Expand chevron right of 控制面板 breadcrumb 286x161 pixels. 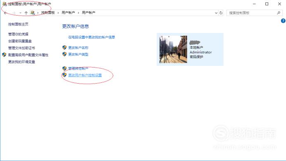pos(58,13)
